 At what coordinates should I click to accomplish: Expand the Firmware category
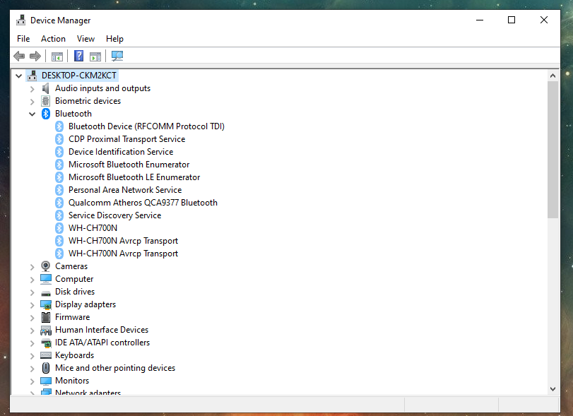coord(33,318)
